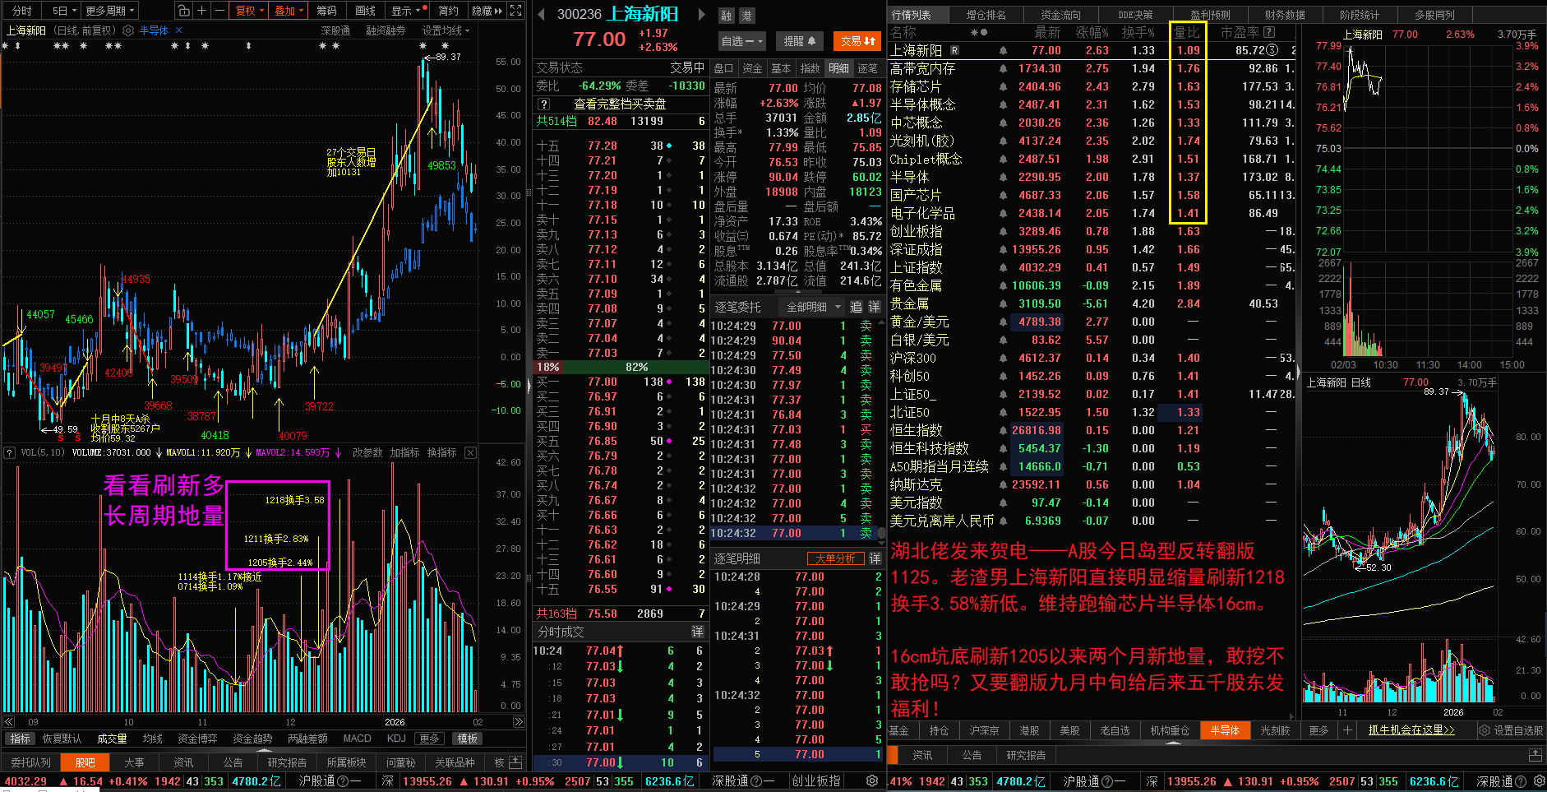Click alert bell for 上证指数 row

click(x=1003, y=268)
